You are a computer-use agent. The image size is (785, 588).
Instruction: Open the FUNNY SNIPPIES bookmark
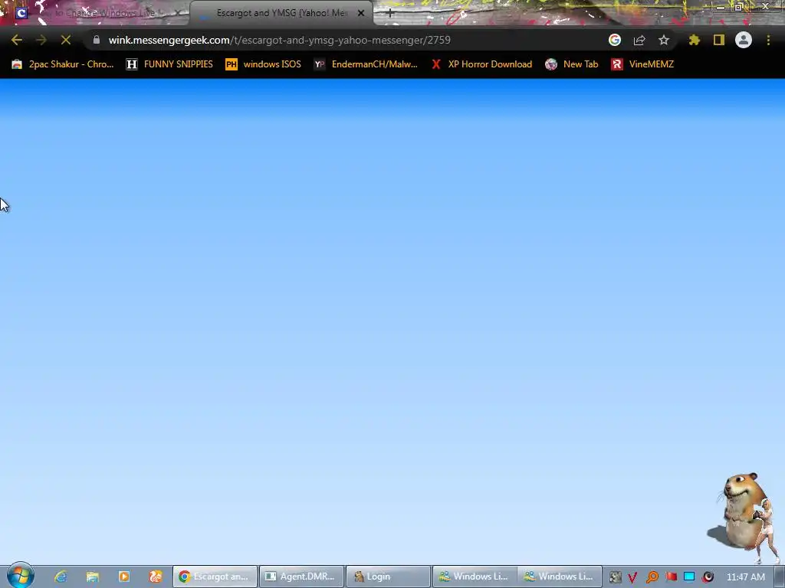[169, 64]
